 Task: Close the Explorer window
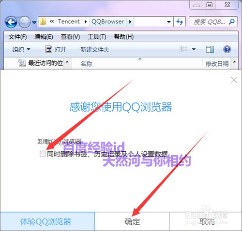tap(227, 5)
